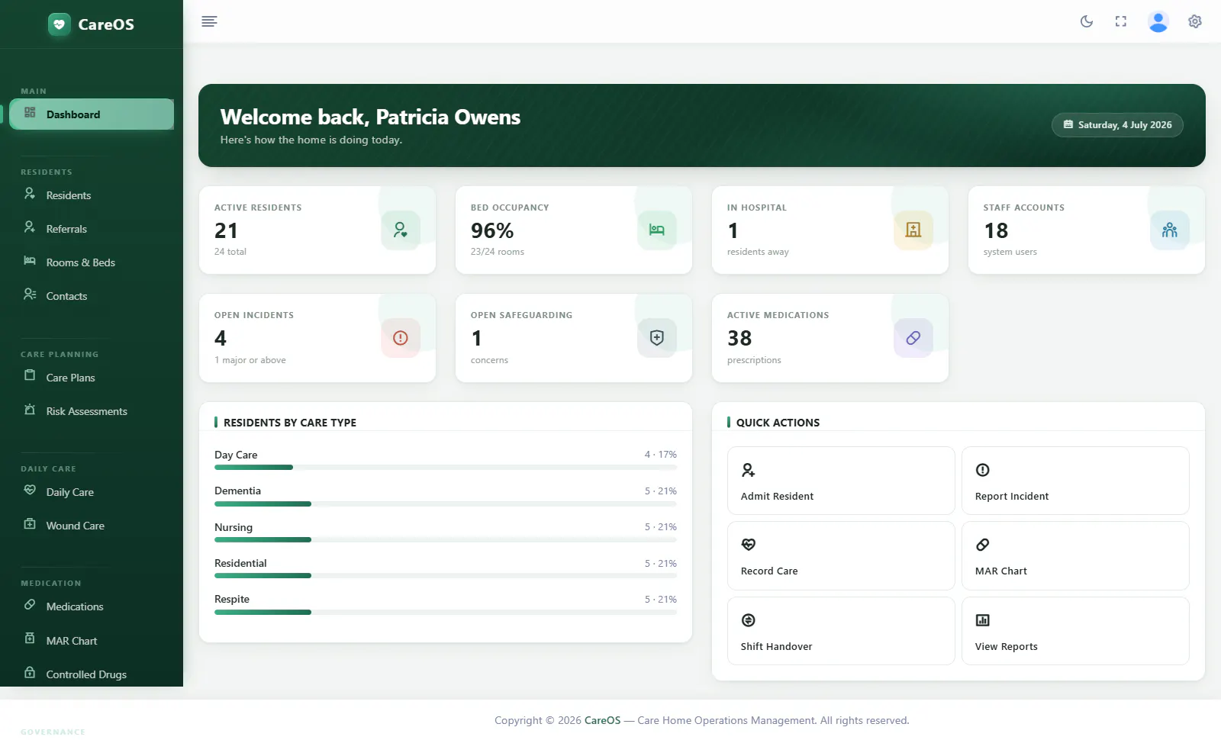The height and width of the screenshot is (740, 1221).
Task: Open the Admit Resident quick action
Action: point(841,481)
